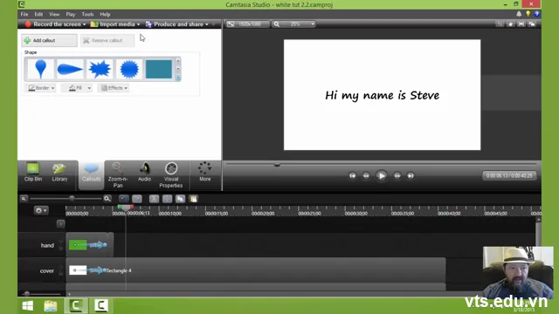Viewport: 559px width, 314px height.
Task: Paste onto the timeline
Action: click(193, 198)
